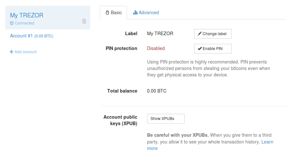Select the My TREZOR device heading
This screenshot has height=158, width=286.
pyautogui.click(x=26, y=15)
